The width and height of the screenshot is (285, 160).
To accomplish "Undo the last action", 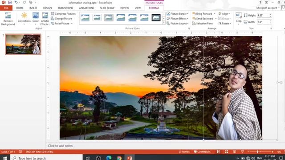I will click(16, 2).
